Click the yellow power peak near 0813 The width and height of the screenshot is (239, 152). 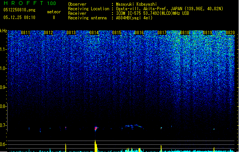(x=66, y=148)
